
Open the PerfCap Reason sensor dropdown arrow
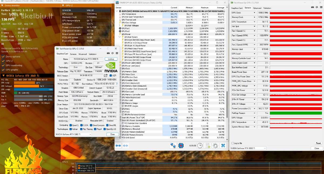click(254, 113)
